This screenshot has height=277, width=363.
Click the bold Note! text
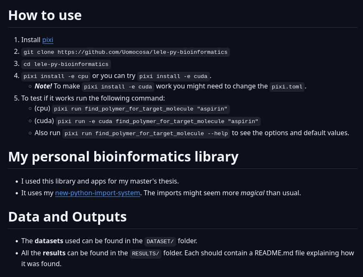point(43,86)
